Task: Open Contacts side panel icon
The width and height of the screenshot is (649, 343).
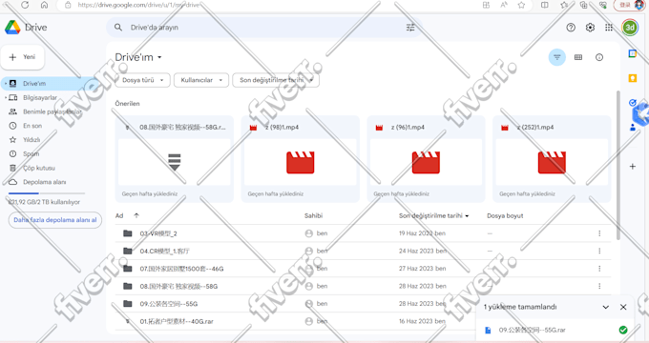Action: click(x=633, y=128)
